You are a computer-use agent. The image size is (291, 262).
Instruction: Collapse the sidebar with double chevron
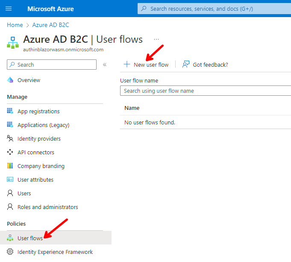point(105,65)
